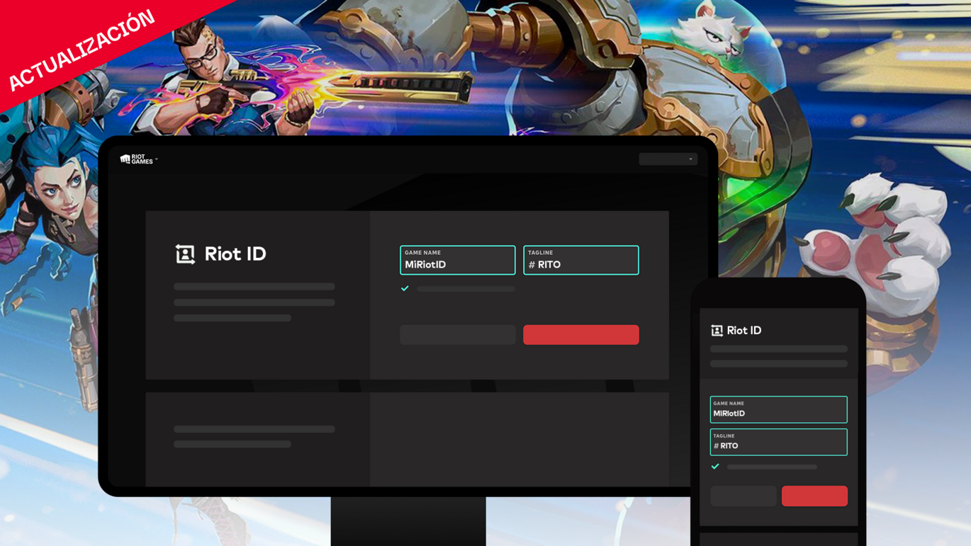Viewport: 971px width, 546px height.
Task: Click the gray cancel button beside the red button
Action: 457,334
